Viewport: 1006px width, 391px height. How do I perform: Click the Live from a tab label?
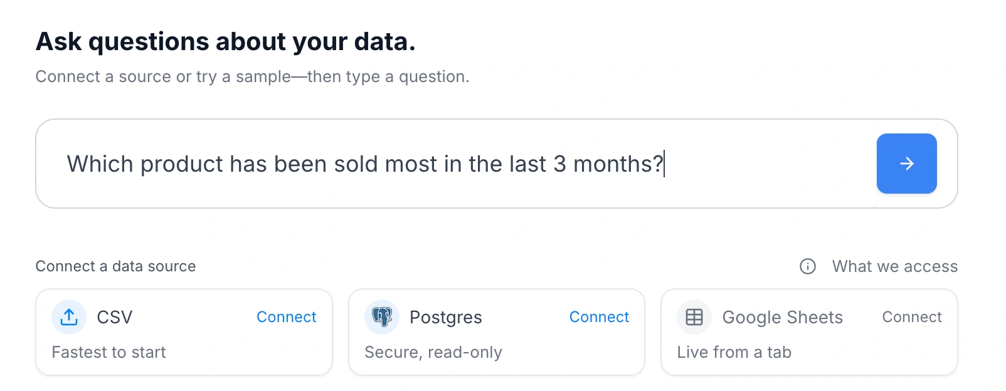pyautogui.click(x=734, y=352)
